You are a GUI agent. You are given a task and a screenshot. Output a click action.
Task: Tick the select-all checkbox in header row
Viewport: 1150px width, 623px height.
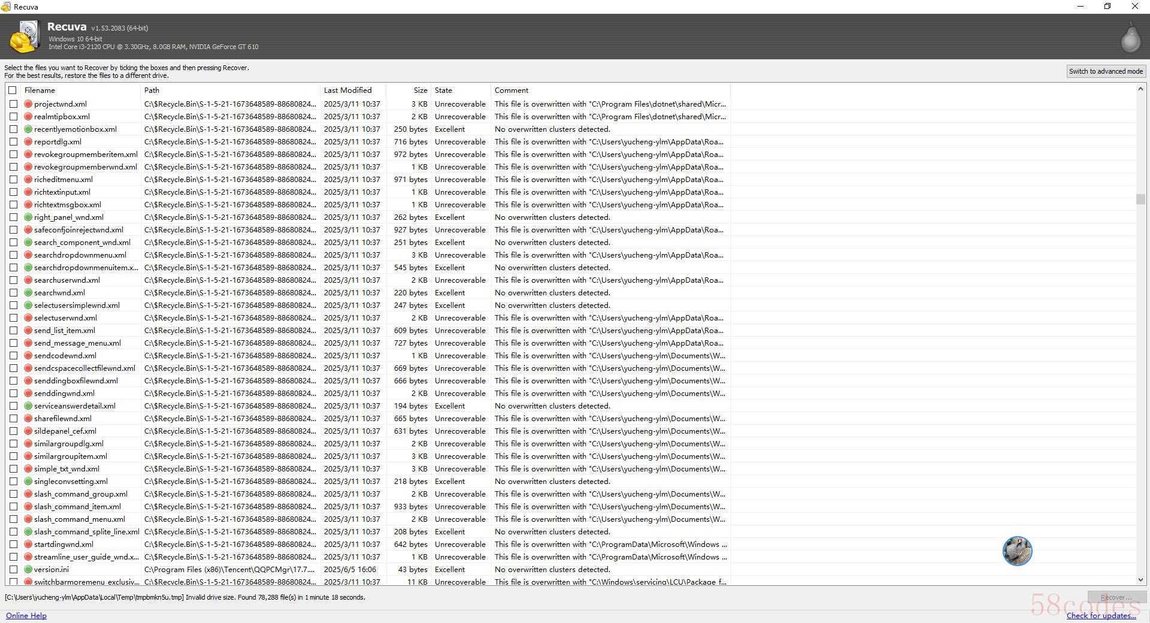[x=13, y=90]
